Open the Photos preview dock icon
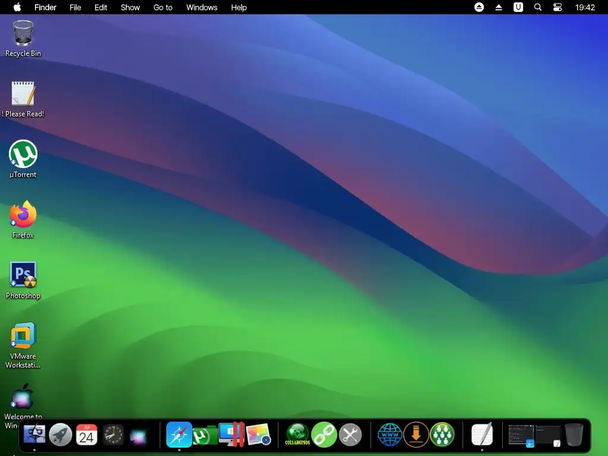Viewport: 608px width, 456px height. point(258,435)
